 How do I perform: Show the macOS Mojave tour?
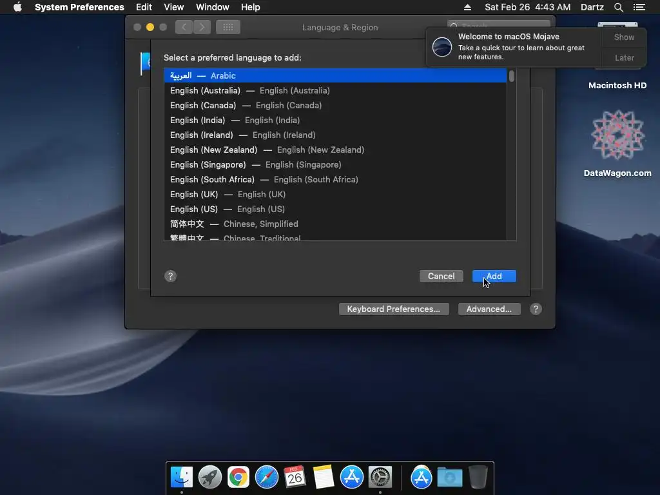(624, 37)
